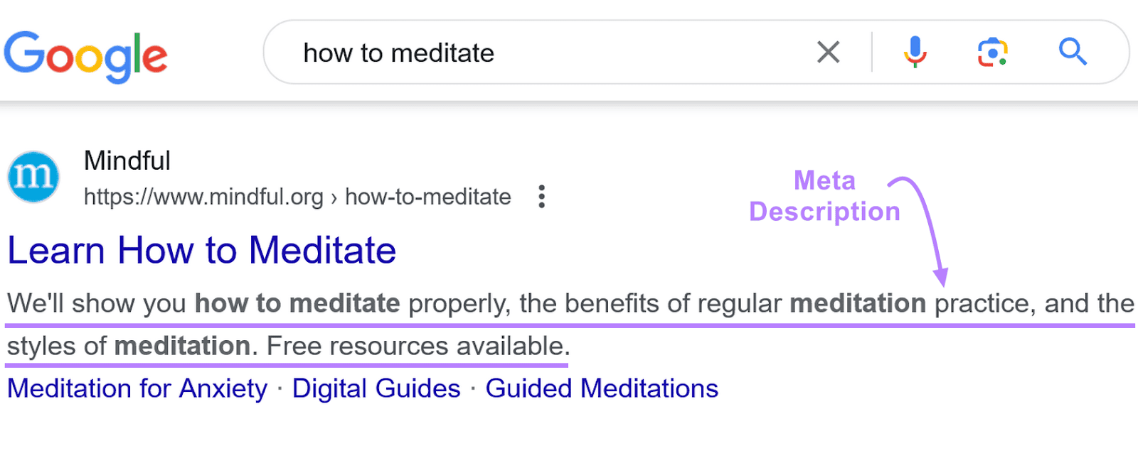Select the Mindful site name
Viewport: 1138px width, 458px height.
[127, 160]
